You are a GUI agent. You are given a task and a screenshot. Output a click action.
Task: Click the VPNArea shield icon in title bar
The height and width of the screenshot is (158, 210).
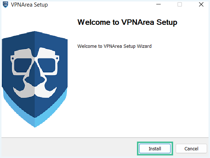click(x=5, y=5)
